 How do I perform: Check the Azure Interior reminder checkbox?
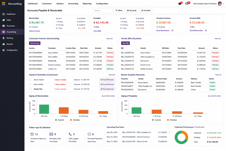tap(30, 80)
